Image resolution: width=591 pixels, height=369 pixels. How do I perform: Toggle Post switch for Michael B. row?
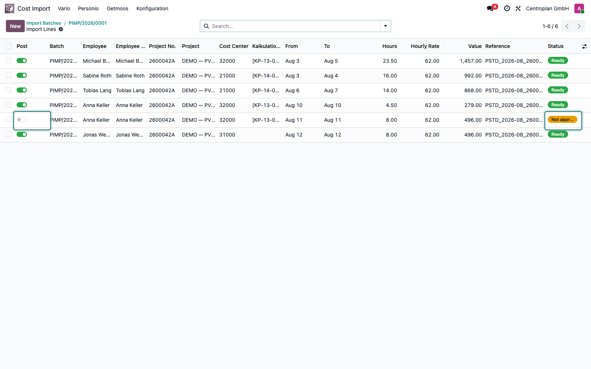click(x=22, y=61)
